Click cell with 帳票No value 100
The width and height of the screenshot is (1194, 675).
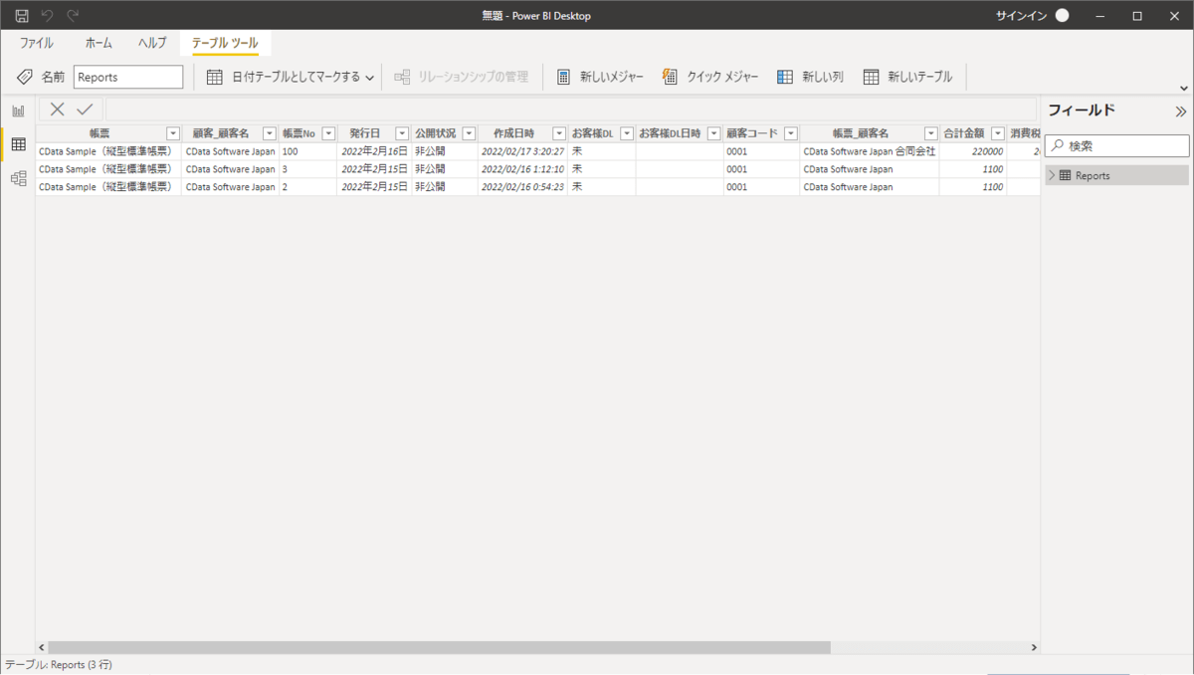click(x=307, y=152)
